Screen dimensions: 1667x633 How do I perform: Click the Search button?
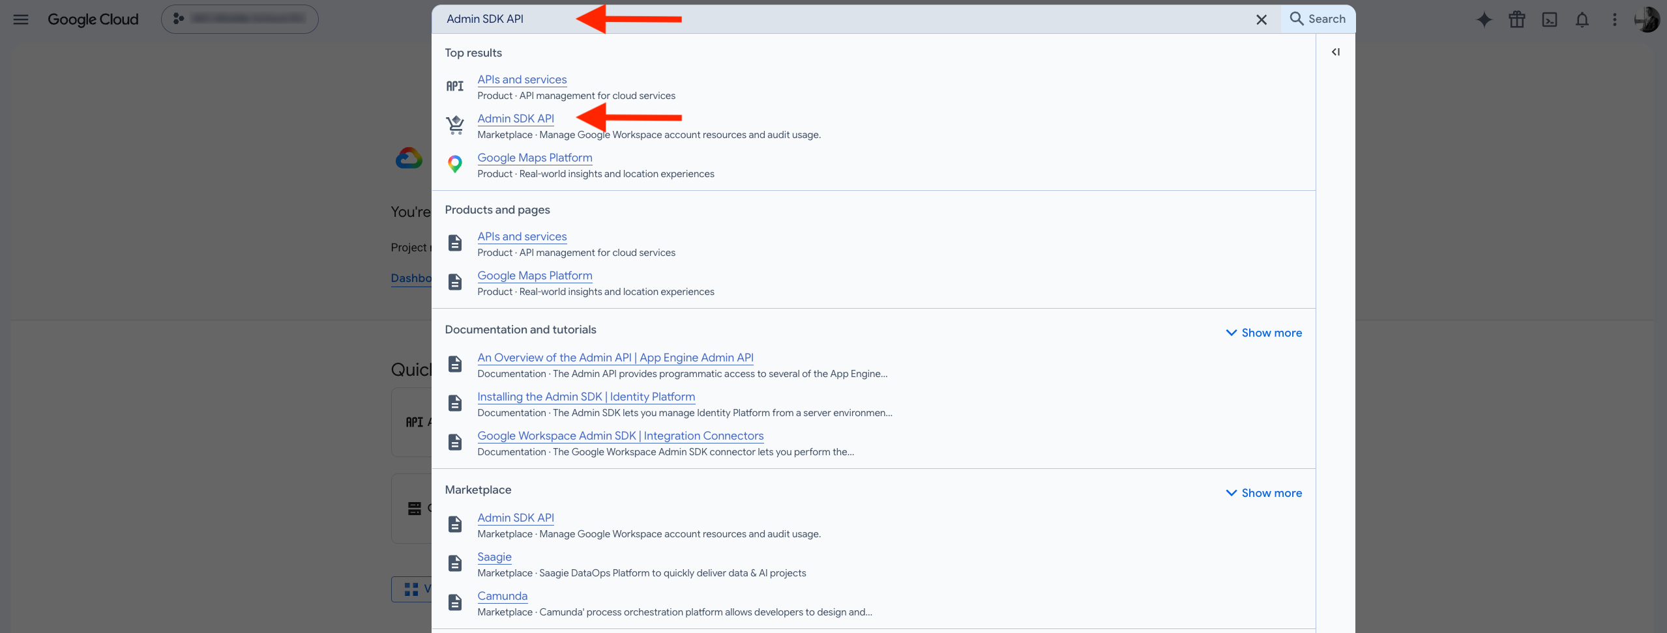[x=1318, y=19]
